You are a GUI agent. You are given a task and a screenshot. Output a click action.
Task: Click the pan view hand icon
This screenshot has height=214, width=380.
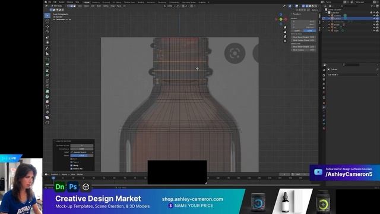tap(285, 32)
